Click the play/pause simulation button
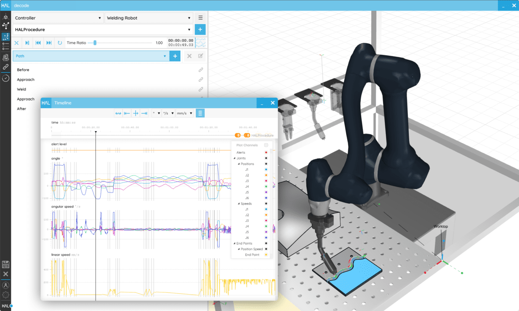519x311 pixels. [x=27, y=43]
